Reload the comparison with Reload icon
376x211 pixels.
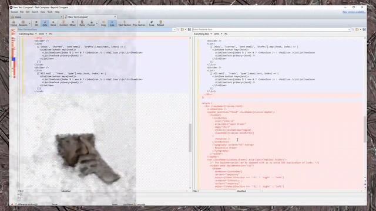[x=160, y=23]
